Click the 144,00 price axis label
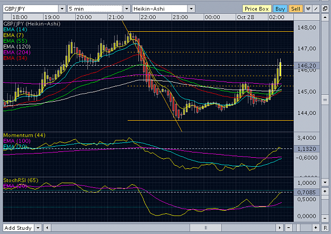Image resolution: width=331 pixels, height=234 pixels. pos(307,113)
